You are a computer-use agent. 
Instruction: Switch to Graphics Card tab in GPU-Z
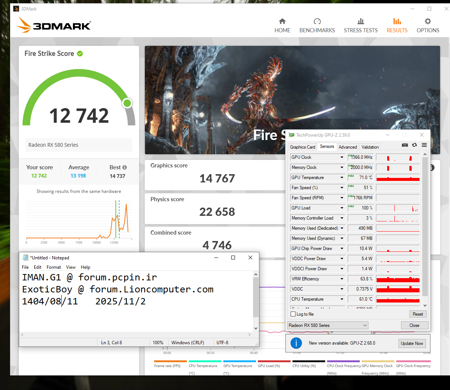pos(302,147)
